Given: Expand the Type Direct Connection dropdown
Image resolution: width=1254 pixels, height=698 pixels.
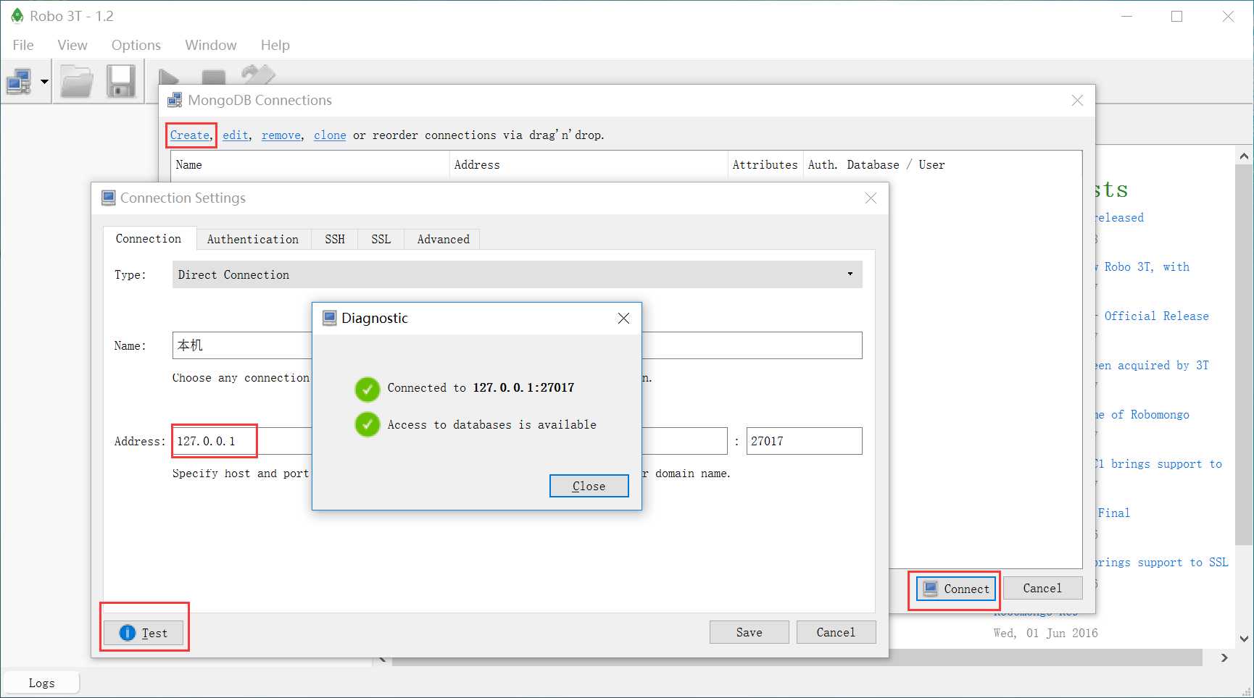Looking at the screenshot, I should coord(518,274).
